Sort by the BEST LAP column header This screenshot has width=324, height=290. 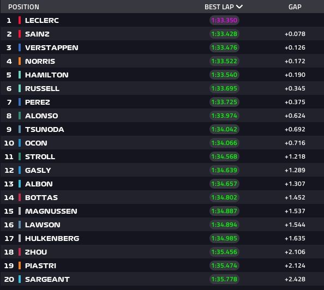pyautogui.click(x=219, y=7)
